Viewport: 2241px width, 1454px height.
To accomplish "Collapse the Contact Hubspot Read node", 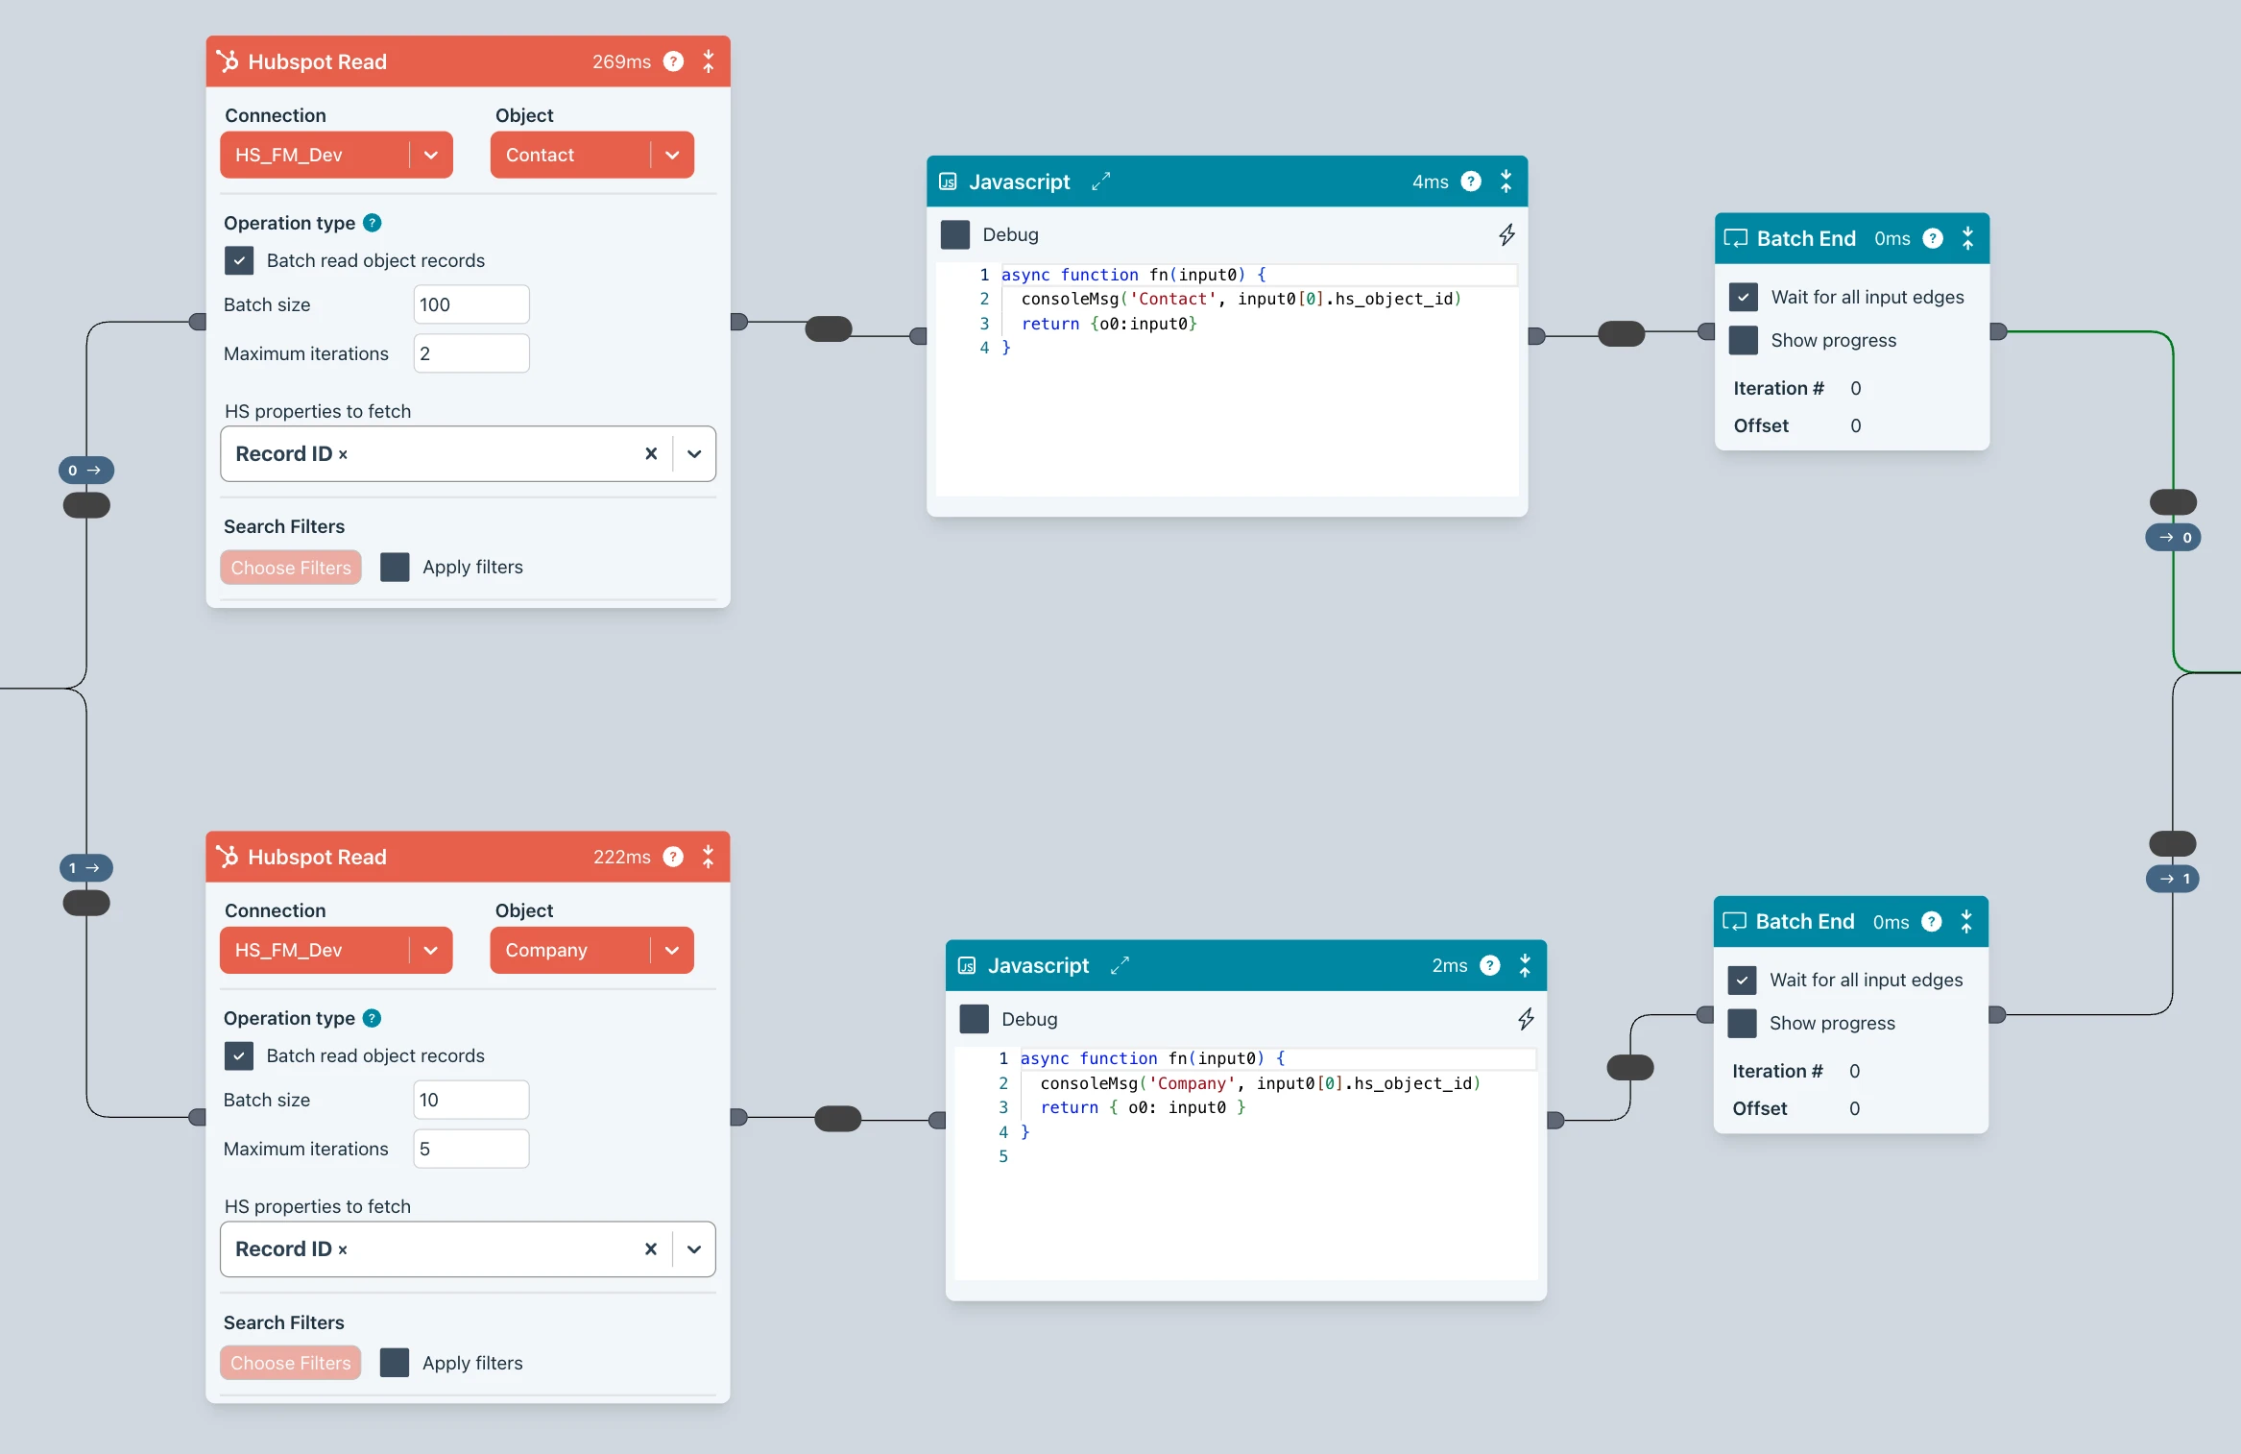I will [x=709, y=61].
